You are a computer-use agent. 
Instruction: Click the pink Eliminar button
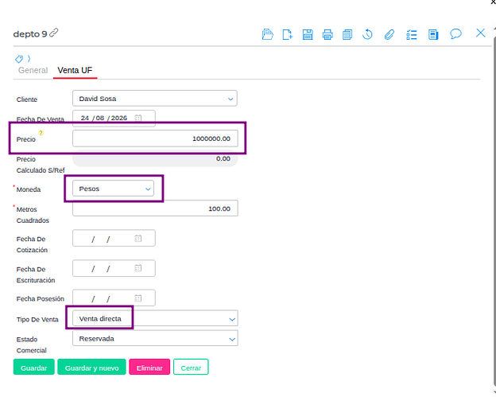149,368
